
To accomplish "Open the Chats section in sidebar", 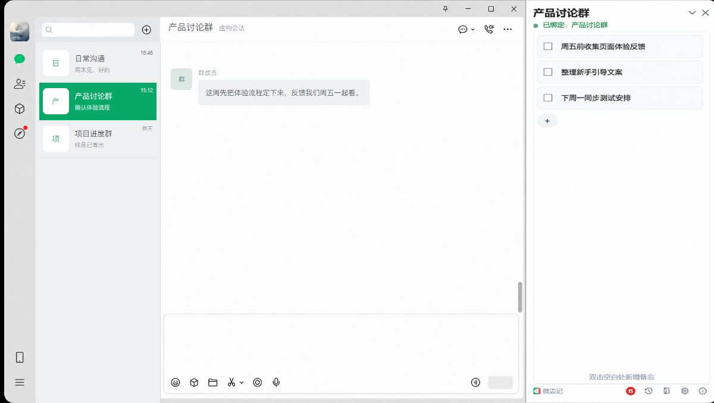I will pos(20,58).
